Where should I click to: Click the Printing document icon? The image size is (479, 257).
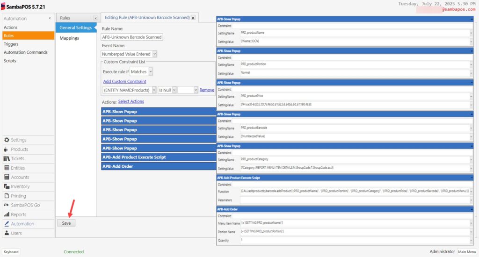pyautogui.click(x=7, y=196)
